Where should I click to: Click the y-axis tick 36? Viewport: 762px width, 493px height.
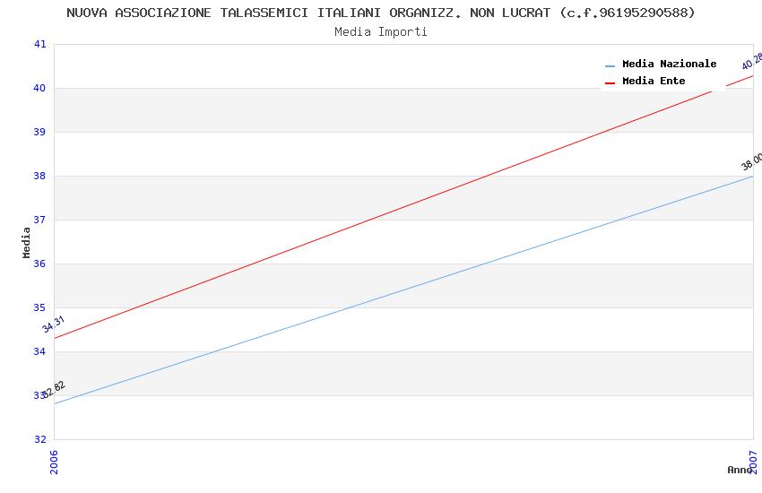pos(39,264)
